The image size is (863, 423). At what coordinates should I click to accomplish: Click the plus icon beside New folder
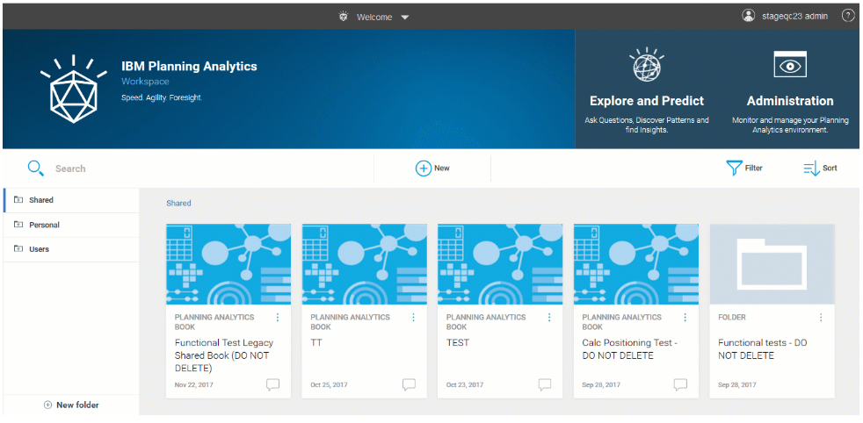pyautogui.click(x=47, y=405)
